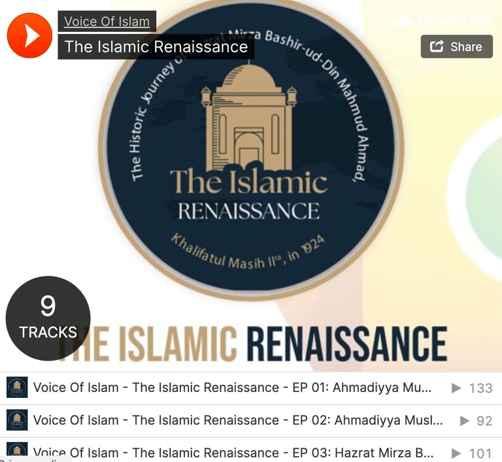Click the EP 02 track thumbnail
Viewport: 502px width, 462px height.
[x=17, y=420]
